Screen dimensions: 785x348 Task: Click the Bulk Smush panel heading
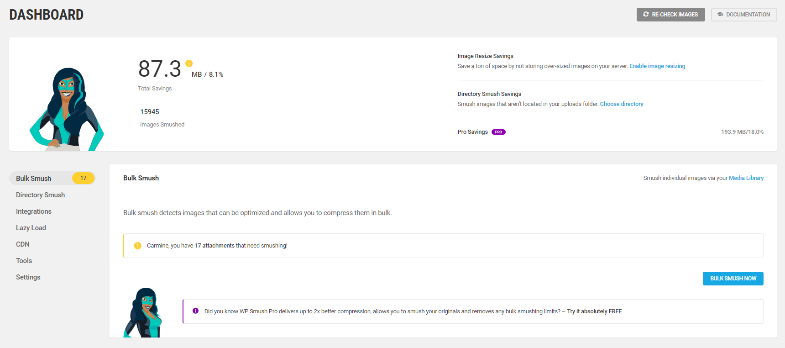(141, 178)
